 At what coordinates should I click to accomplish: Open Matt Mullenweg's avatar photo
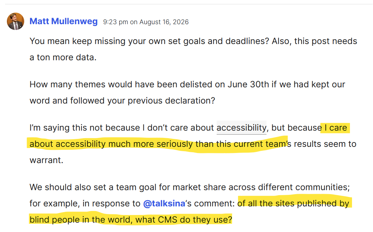(x=16, y=21)
